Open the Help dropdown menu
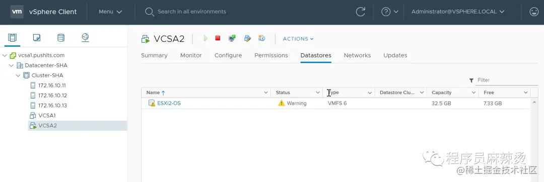 (389, 12)
